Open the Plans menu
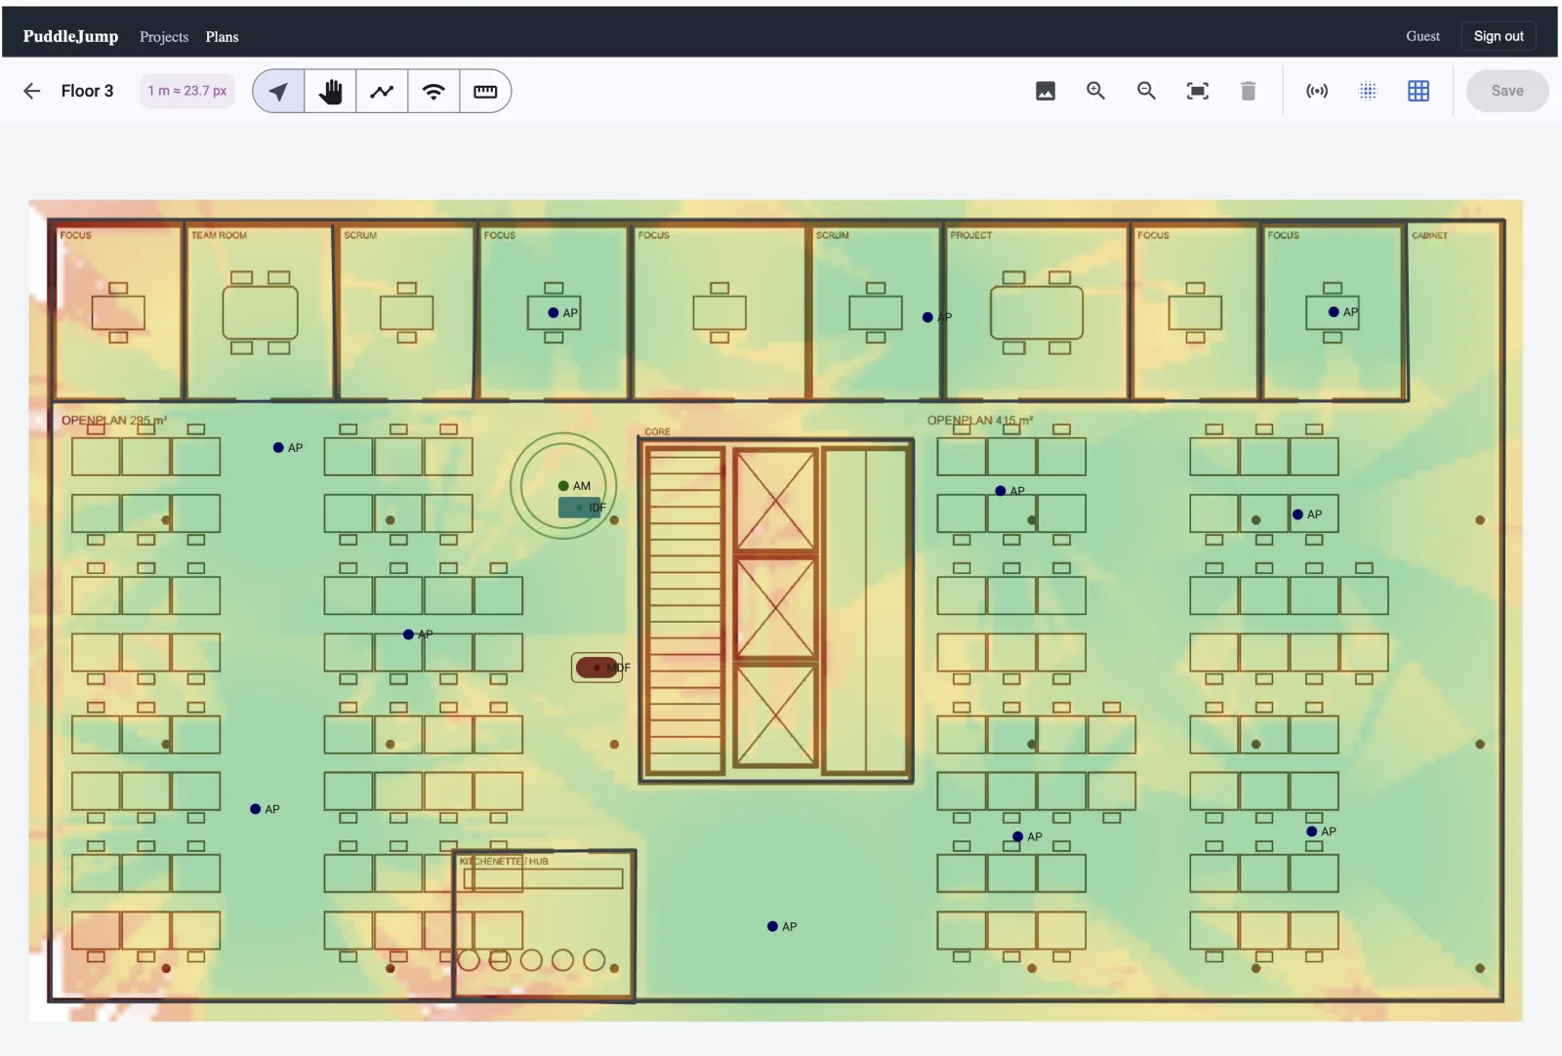The height and width of the screenshot is (1056, 1562). point(222,36)
